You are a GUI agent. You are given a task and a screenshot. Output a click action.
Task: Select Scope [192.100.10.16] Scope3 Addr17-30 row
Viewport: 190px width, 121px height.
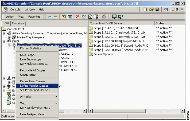click(x=121, y=46)
